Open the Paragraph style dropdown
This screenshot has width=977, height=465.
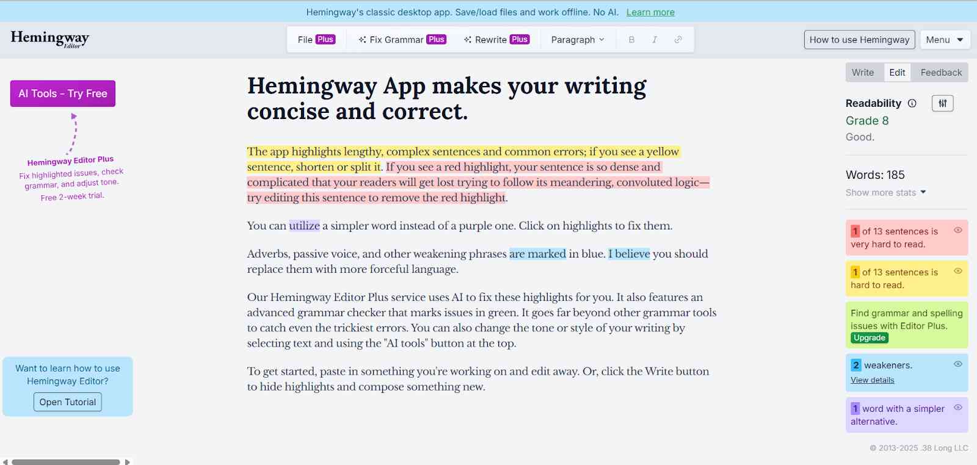point(578,40)
